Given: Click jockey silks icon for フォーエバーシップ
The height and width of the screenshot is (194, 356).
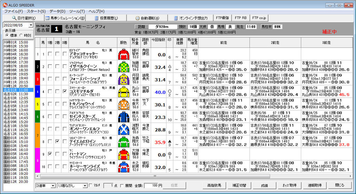Looking at the screenshot, I should pos(124,79).
